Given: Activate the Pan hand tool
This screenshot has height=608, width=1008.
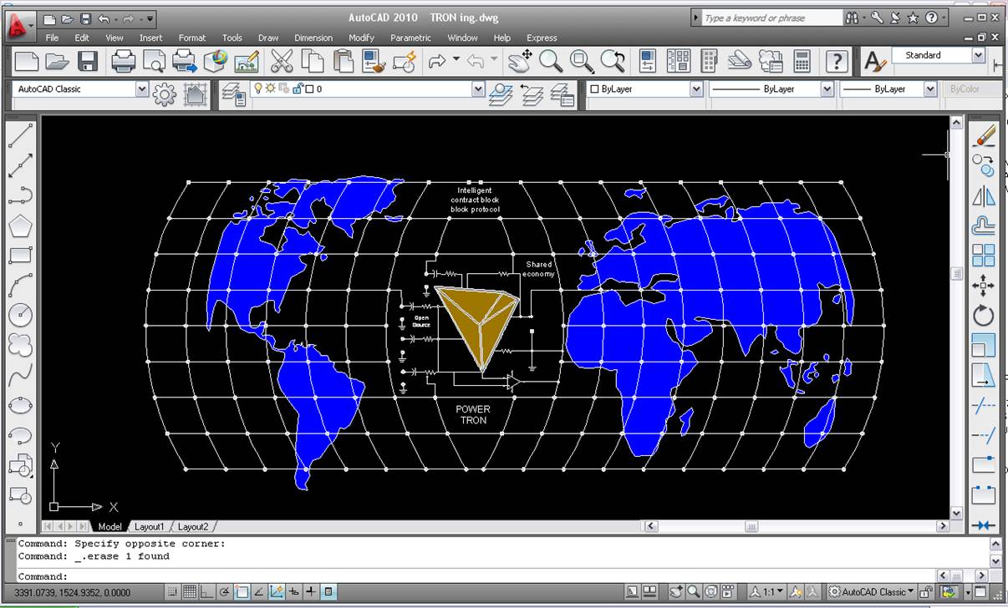Looking at the screenshot, I should [519, 61].
